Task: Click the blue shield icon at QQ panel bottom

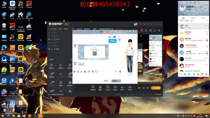Action: tap(202, 74)
